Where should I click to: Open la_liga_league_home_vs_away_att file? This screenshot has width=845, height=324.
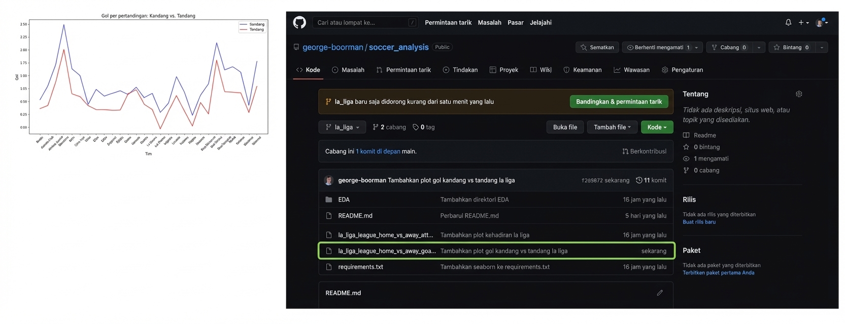(x=386, y=235)
